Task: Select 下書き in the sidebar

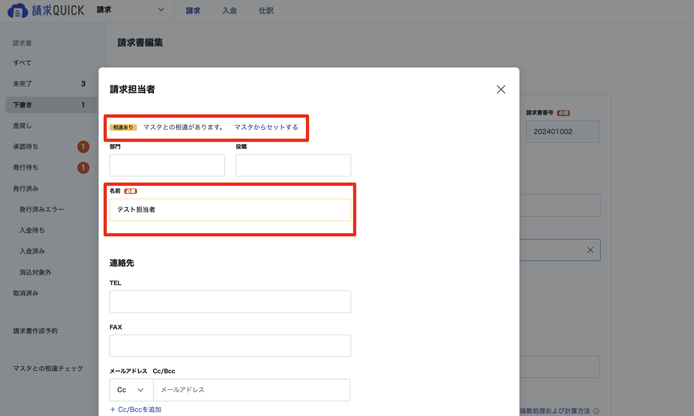Action: (x=51, y=105)
